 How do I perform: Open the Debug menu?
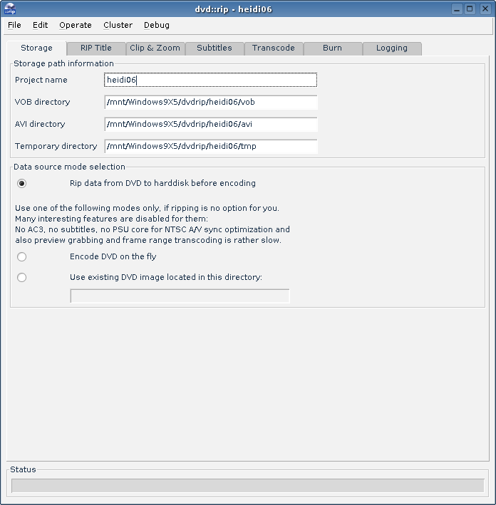coord(157,25)
